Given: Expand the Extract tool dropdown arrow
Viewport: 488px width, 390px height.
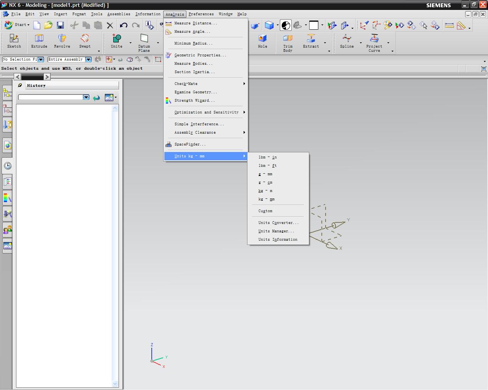Looking at the screenshot, I should [325, 43].
